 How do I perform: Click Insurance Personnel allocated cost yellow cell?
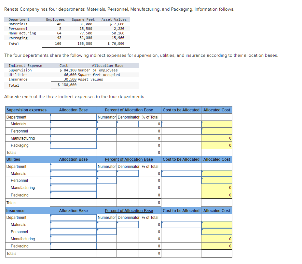point(217,232)
